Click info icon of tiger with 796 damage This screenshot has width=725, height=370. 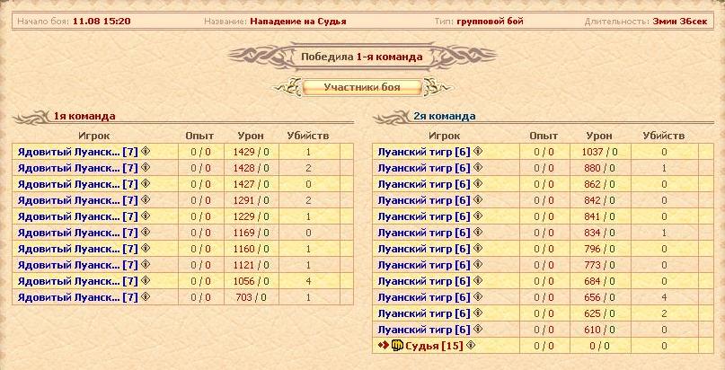(x=478, y=248)
